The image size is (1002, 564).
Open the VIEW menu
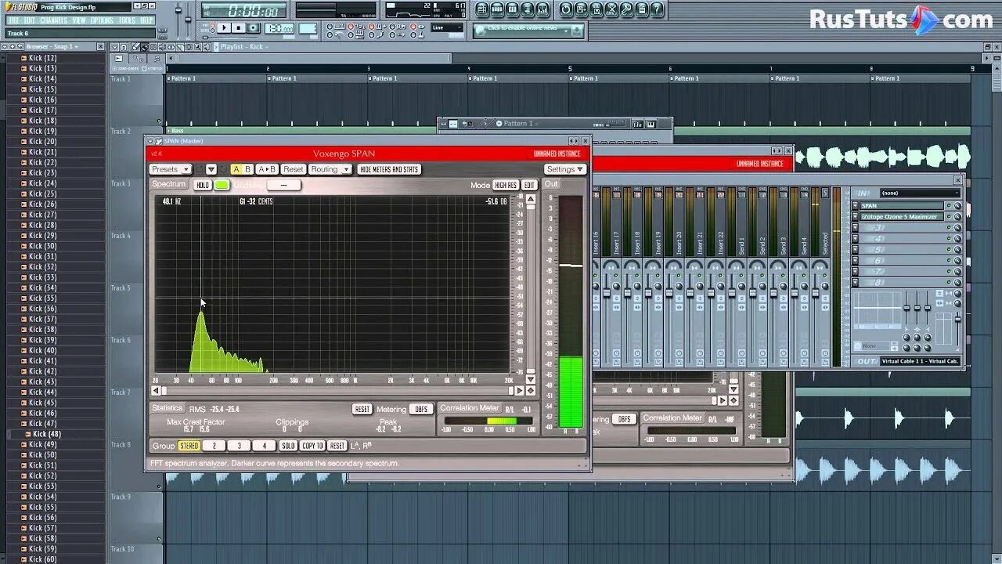79,20
